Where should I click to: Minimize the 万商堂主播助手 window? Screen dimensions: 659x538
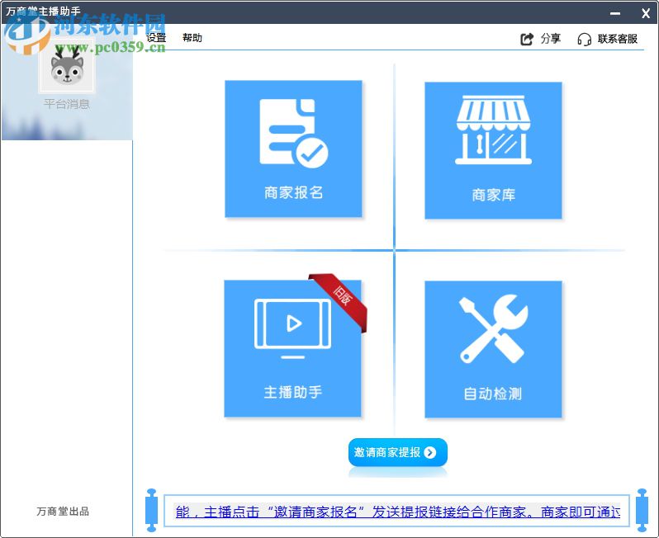click(x=615, y=13)
